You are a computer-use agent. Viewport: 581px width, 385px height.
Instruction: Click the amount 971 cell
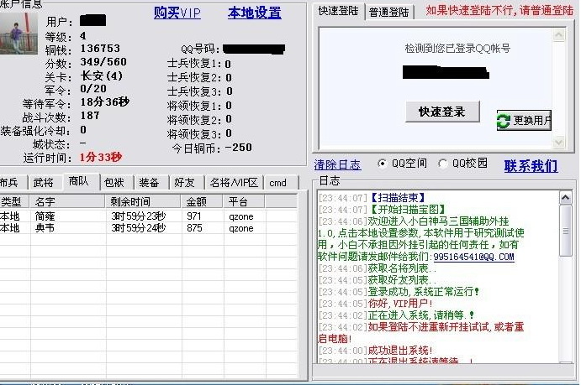(x=193, y=216)
